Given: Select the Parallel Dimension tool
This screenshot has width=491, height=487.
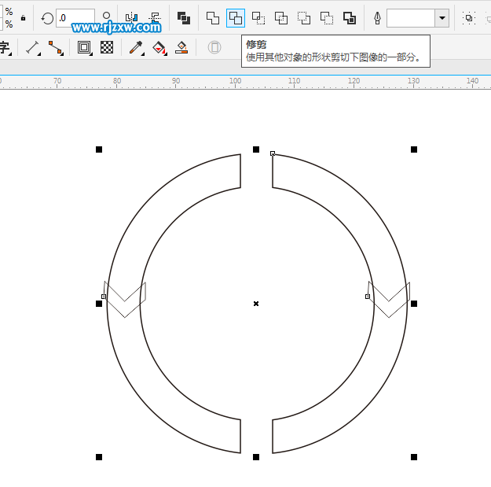Looking at the screenshot, I should point(32,48).
